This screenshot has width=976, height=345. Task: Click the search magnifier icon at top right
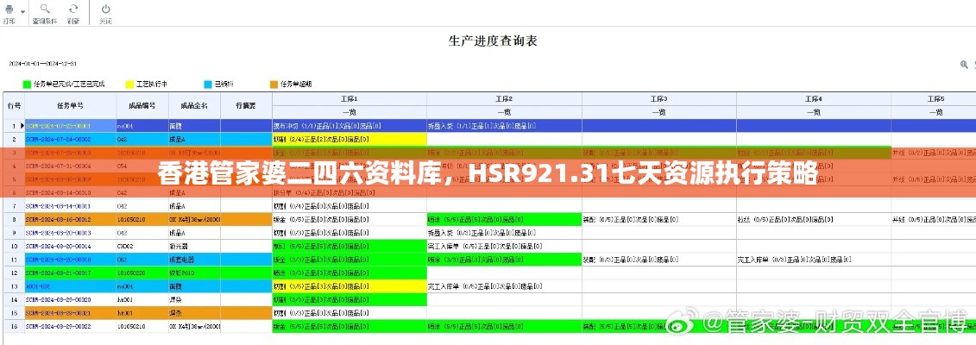tap(964, 64)
